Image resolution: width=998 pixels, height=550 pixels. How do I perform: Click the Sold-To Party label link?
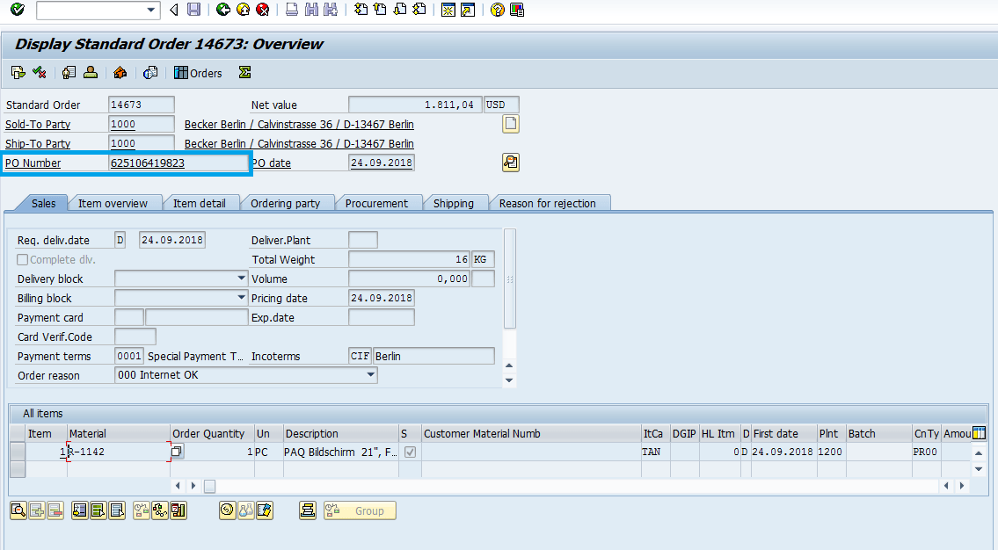coord(38,124)
